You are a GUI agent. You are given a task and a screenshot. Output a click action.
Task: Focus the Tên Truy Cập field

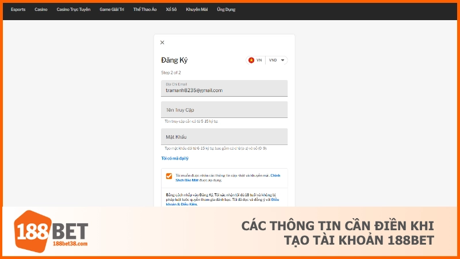click(224, 109)
